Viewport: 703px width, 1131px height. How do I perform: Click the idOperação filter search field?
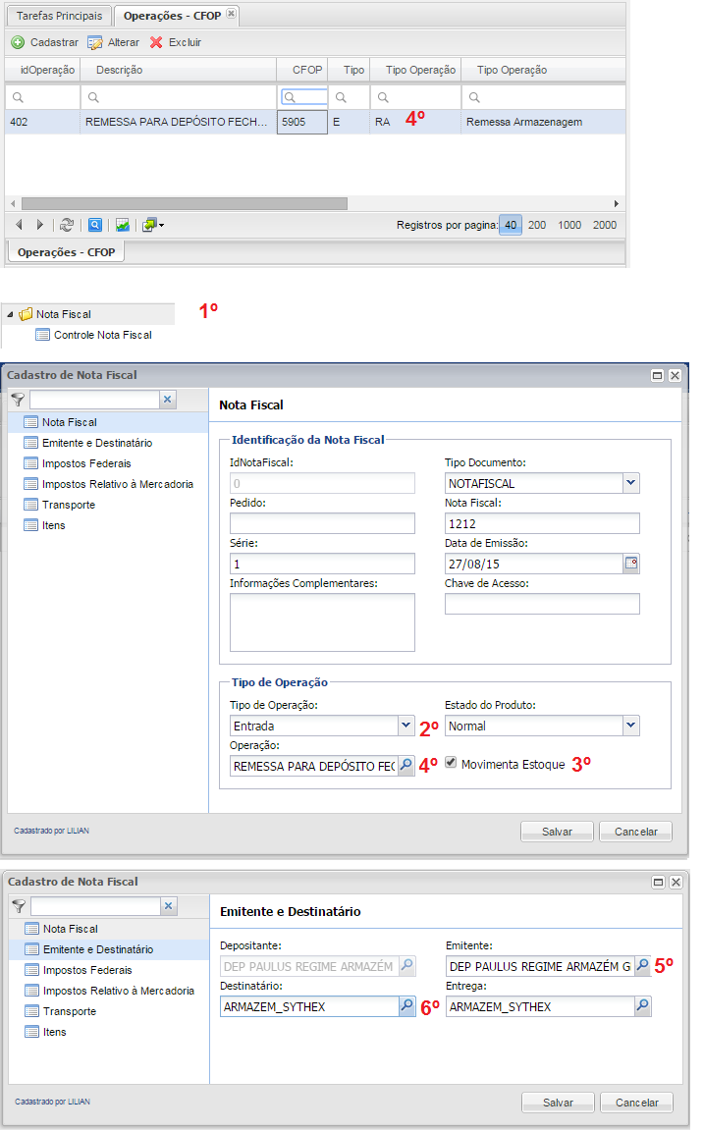[42, 97]
